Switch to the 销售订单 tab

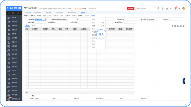(49, 13)
